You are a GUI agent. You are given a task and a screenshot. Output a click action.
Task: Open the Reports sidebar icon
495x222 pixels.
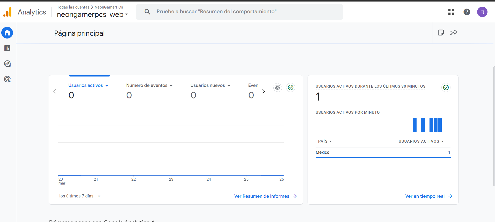7,48
